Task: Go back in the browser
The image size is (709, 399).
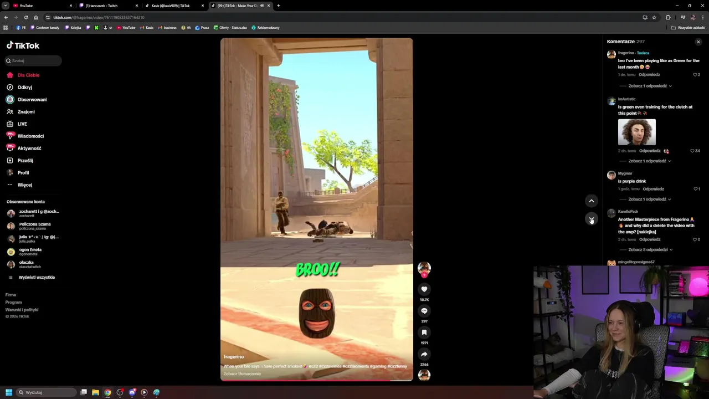Action: [6, 17]
